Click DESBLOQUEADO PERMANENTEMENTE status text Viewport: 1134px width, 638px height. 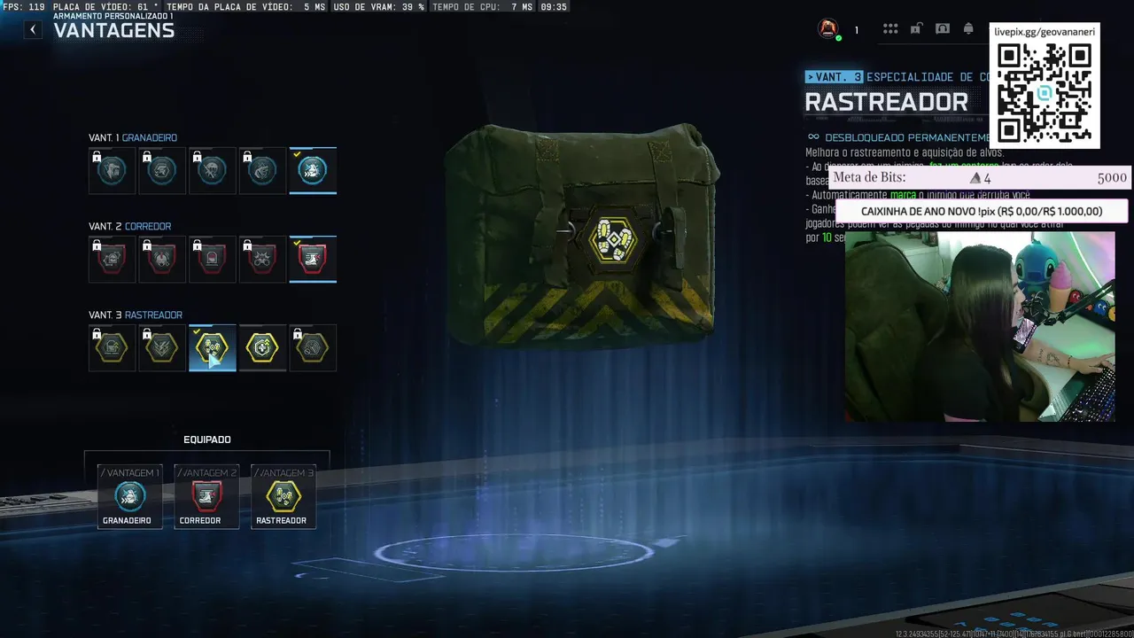coord(906,137)
